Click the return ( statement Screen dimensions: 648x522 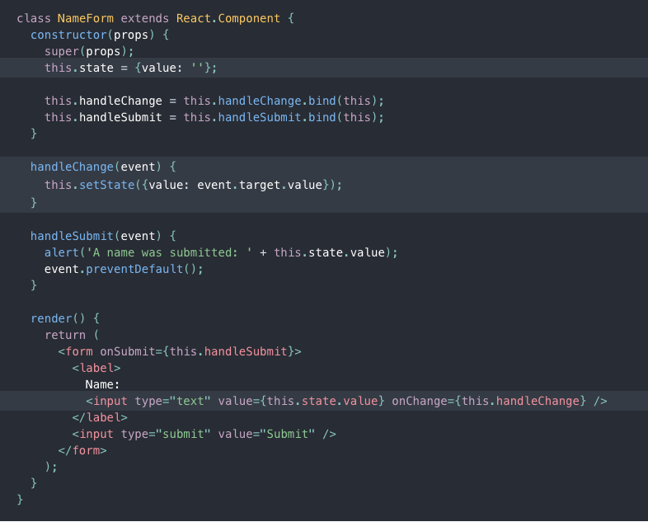click(x=72, y=335)
